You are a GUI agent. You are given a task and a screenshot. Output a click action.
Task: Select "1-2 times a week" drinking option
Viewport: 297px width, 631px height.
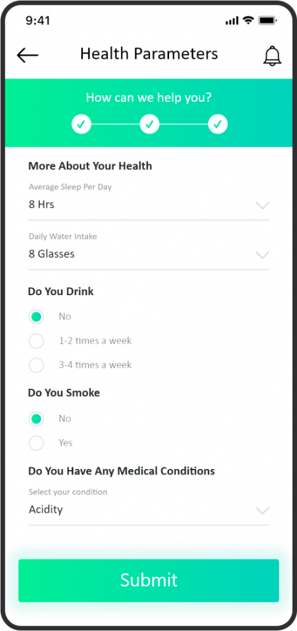click(36, 341)
